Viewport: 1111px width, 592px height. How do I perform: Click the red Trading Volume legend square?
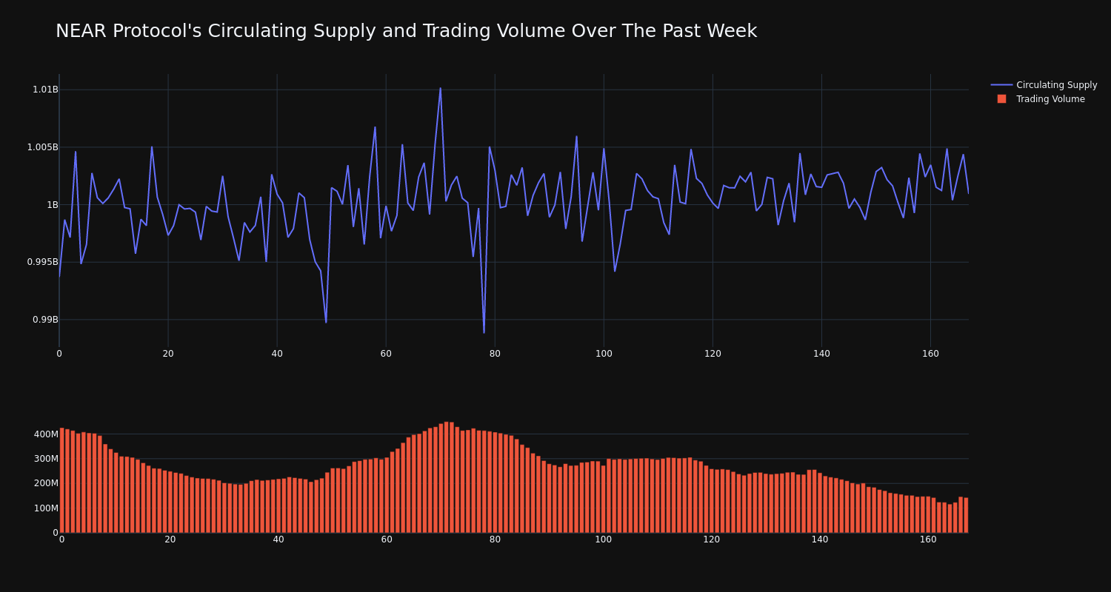[x=1001, y=99]
